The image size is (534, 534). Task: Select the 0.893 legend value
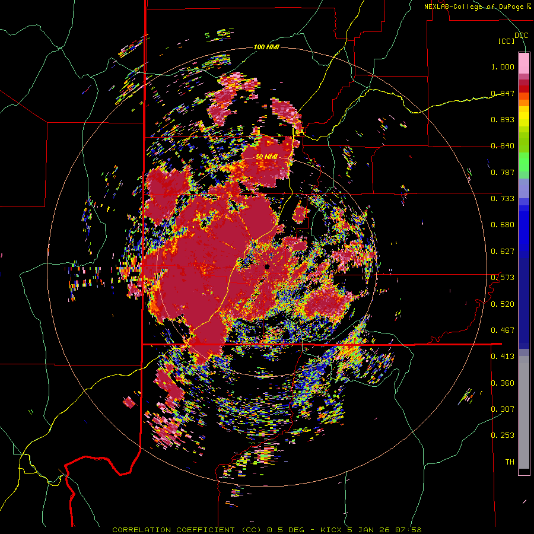pos(503,119)
